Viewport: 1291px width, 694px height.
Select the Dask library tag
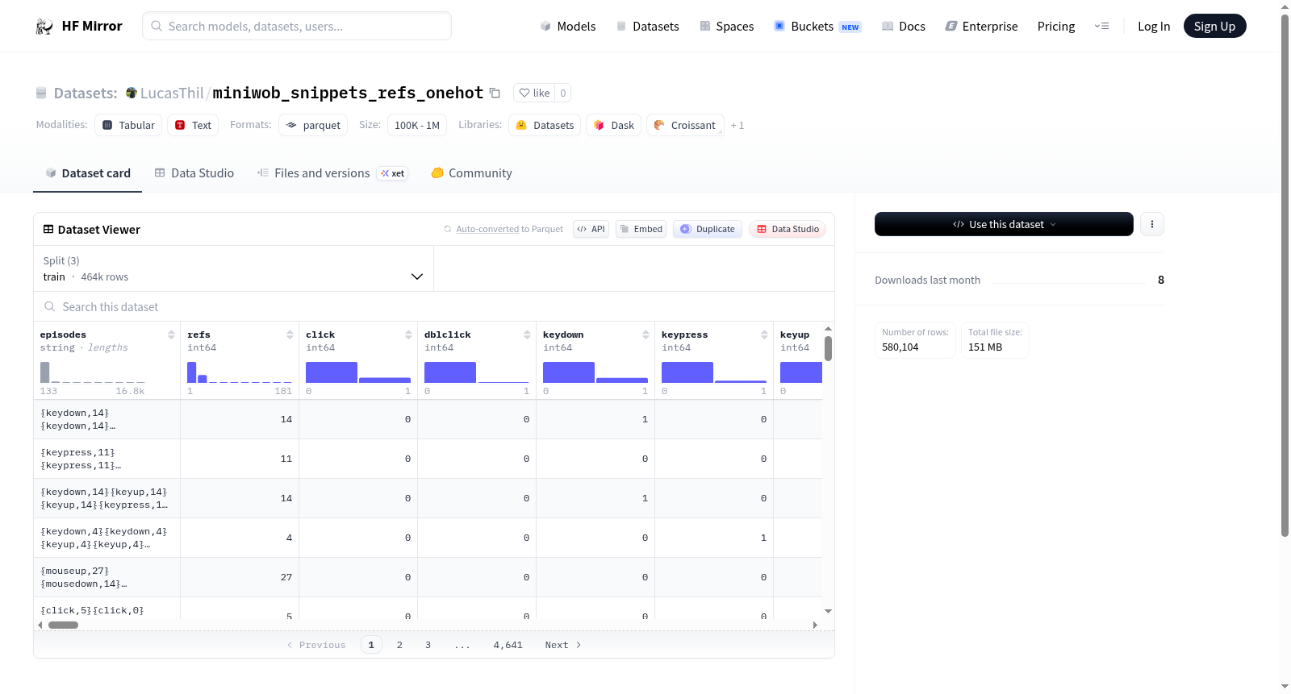(613, 125)
